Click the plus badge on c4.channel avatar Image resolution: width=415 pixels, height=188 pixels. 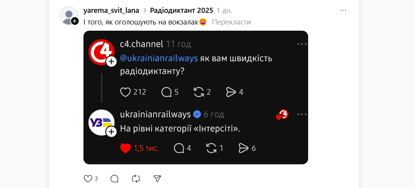click(x=112, y=62)
